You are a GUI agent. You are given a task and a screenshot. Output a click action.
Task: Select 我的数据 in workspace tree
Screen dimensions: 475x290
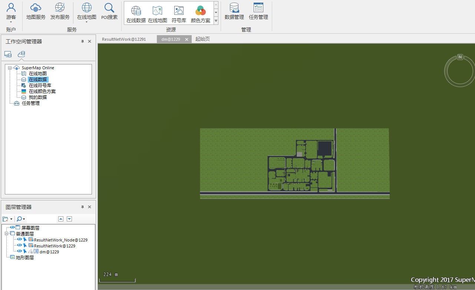pyautogui.click(x=38, y=97)
